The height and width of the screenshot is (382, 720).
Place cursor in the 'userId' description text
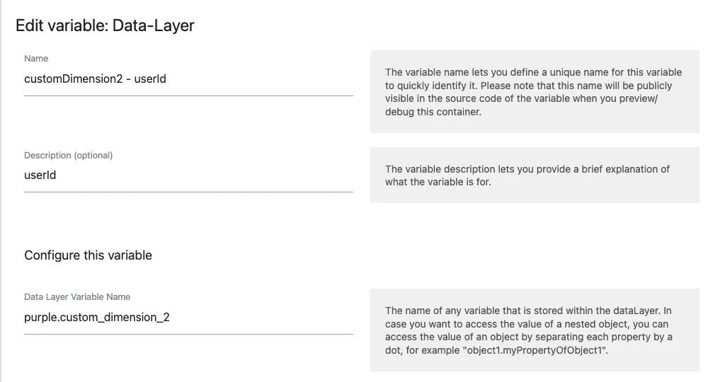click(x=40, y=175)
